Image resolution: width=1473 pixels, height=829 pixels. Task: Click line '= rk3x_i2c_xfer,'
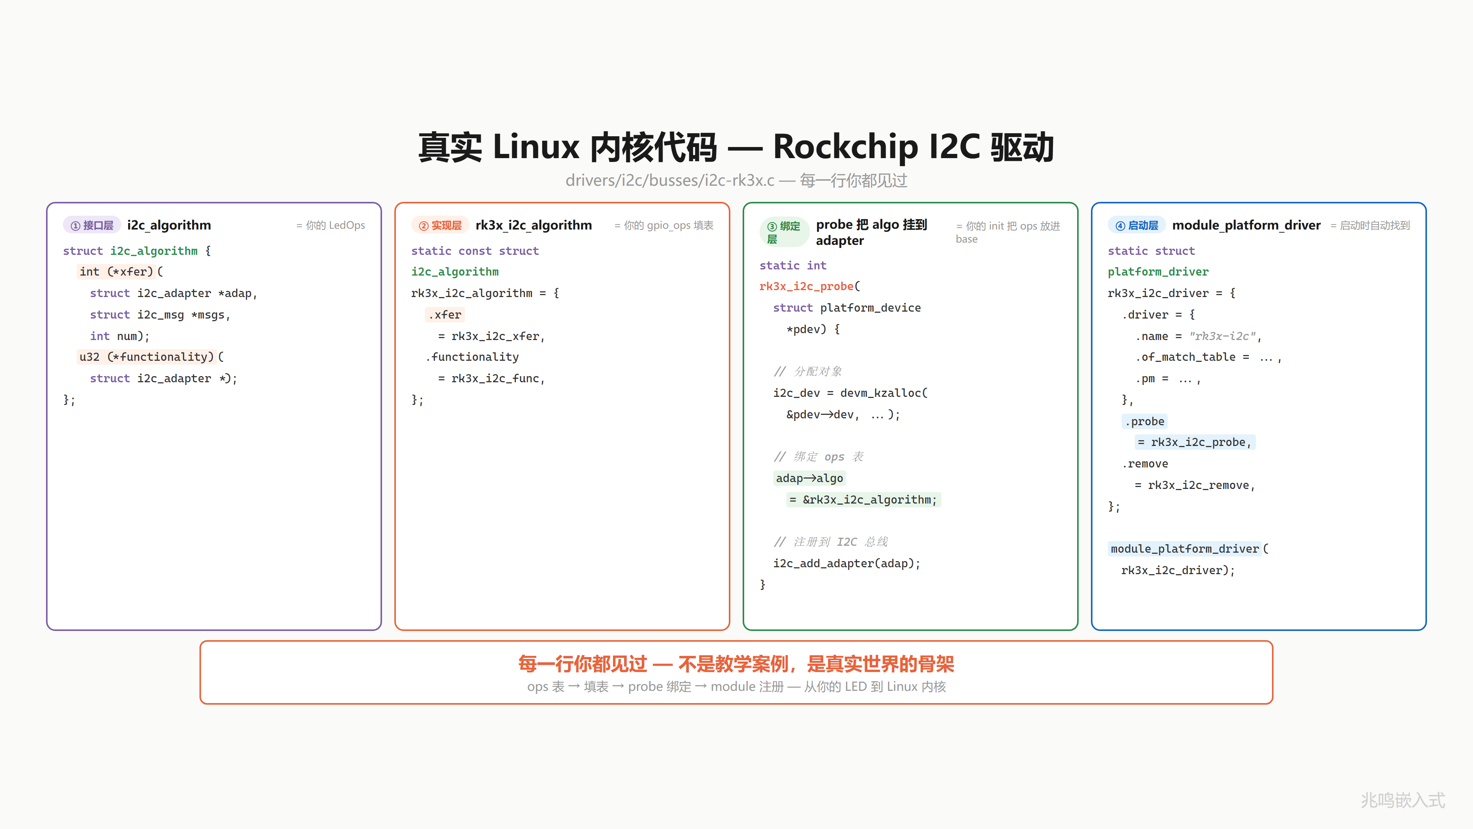point(492,336)
